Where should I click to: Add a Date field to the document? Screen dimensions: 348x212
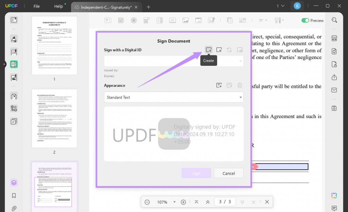pos(198,20)
